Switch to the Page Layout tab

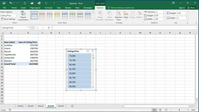(x=35, y=8)
